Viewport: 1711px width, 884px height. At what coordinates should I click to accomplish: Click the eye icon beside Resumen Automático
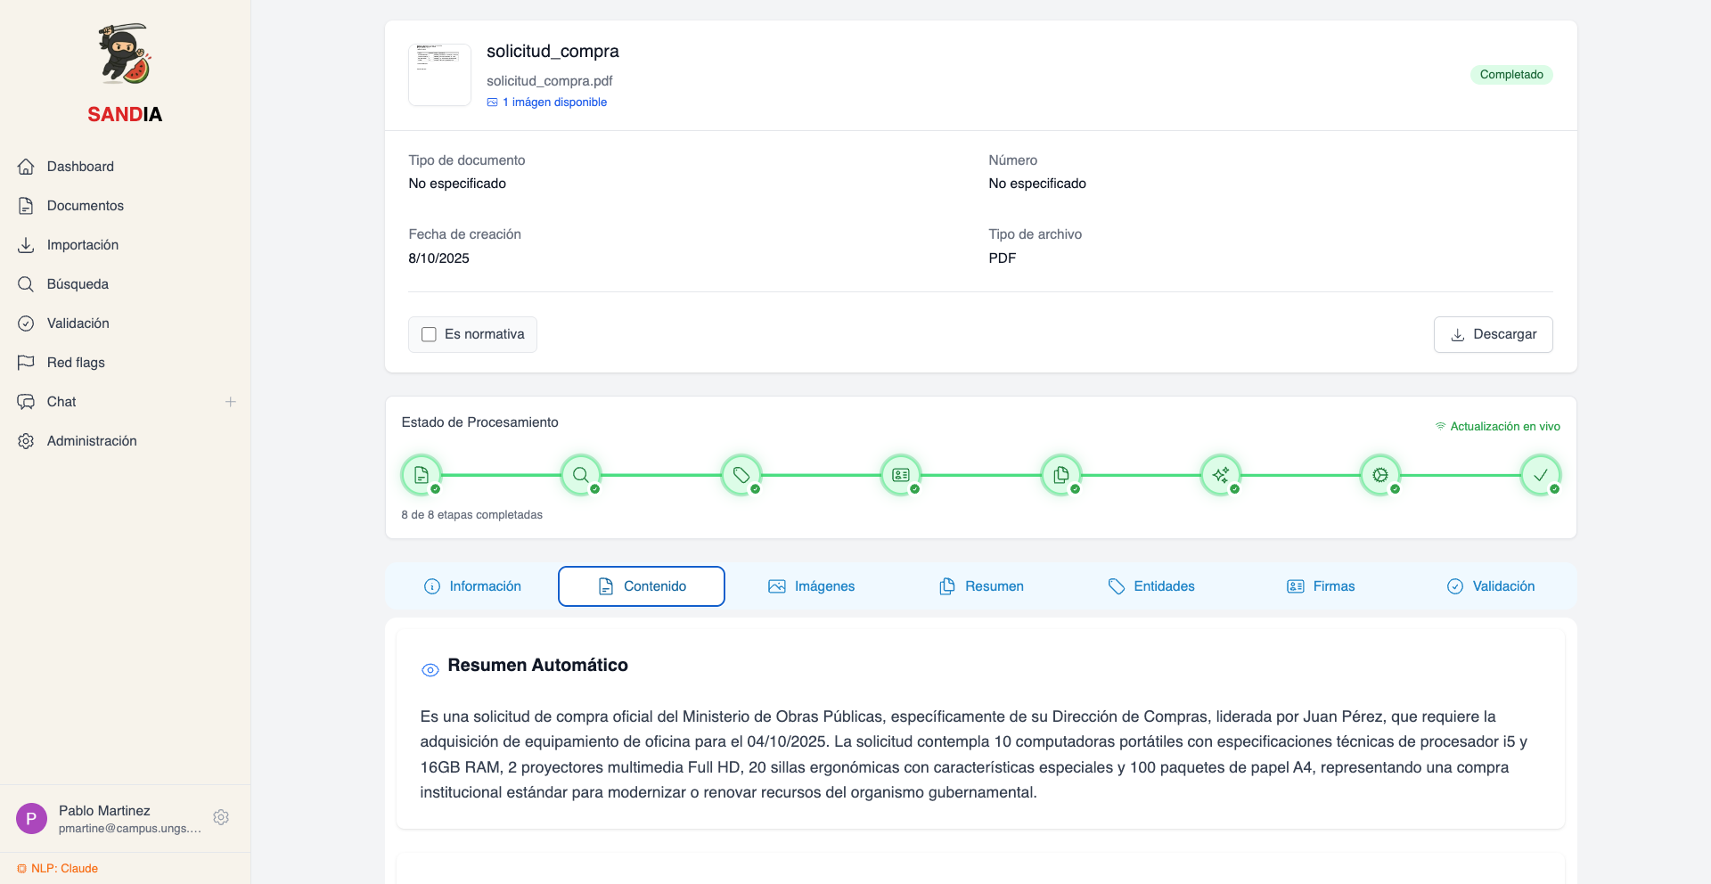tap(430, 670)
